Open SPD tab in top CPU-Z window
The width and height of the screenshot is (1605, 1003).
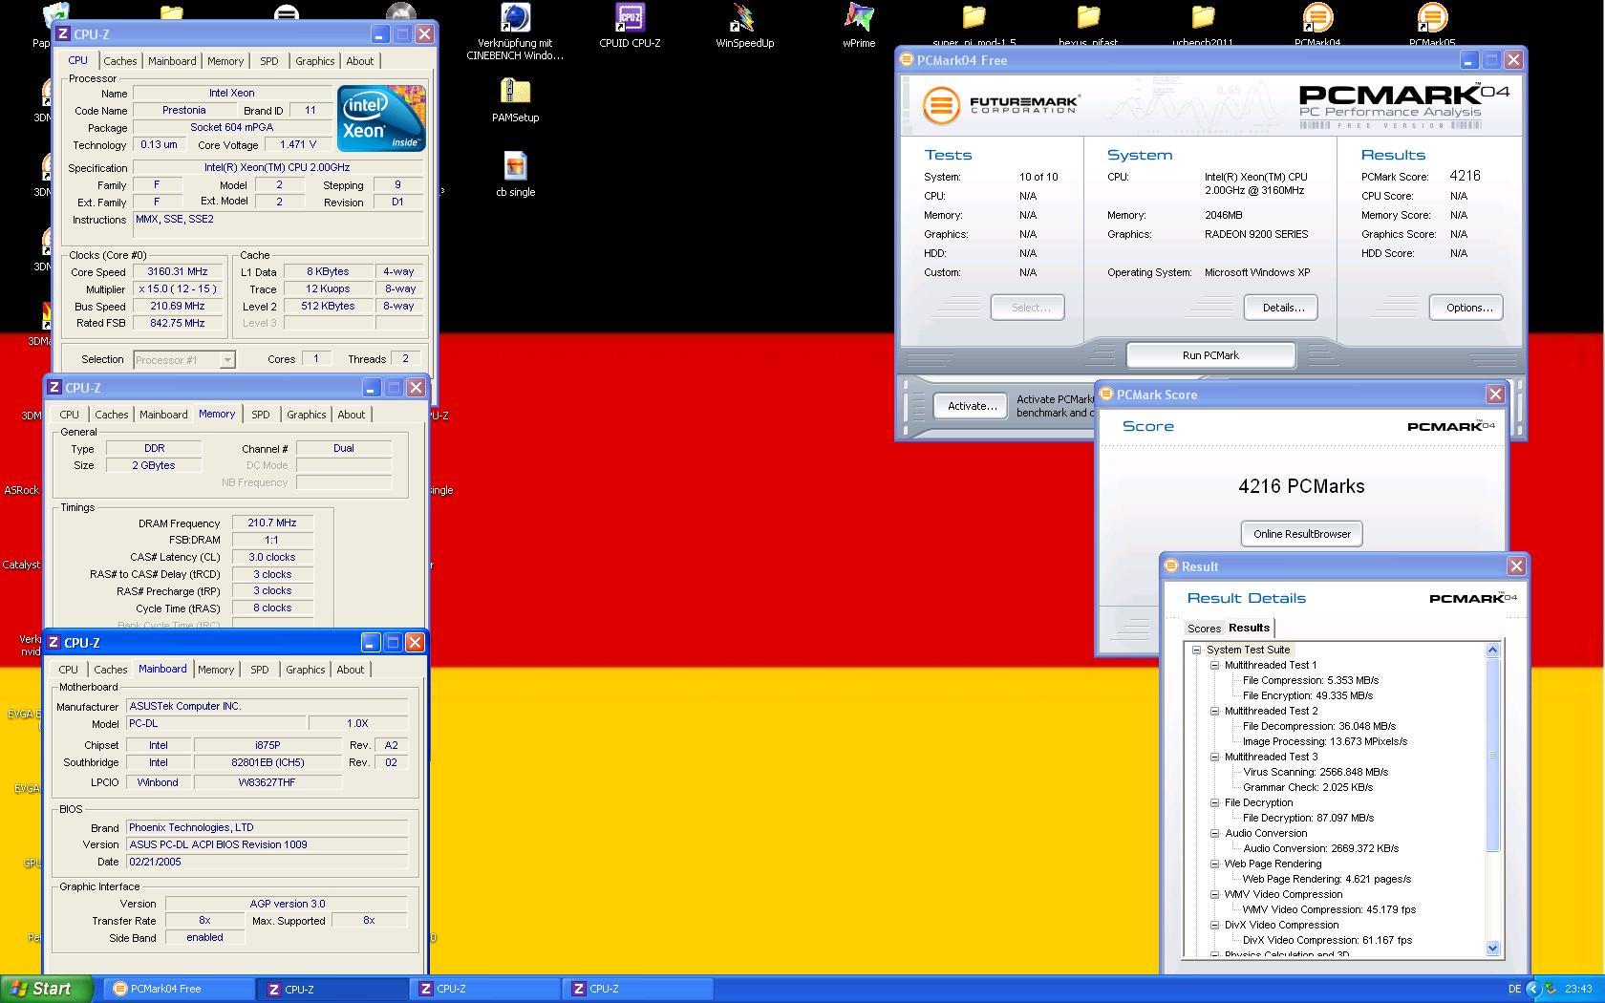coord(269,61)
